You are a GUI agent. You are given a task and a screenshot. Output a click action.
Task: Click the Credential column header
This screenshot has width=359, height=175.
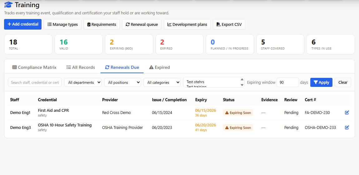47,100
